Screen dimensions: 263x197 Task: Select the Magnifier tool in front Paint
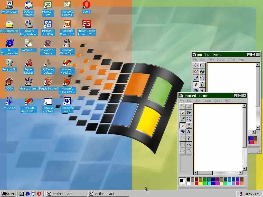coord(189,119)
